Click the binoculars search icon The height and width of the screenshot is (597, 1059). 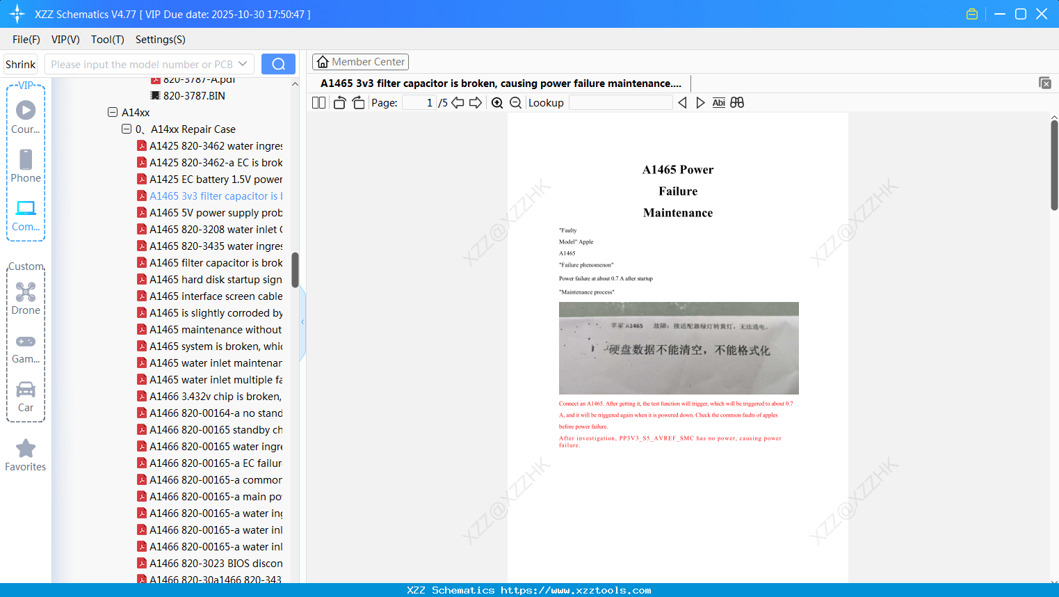coord(737,103)
